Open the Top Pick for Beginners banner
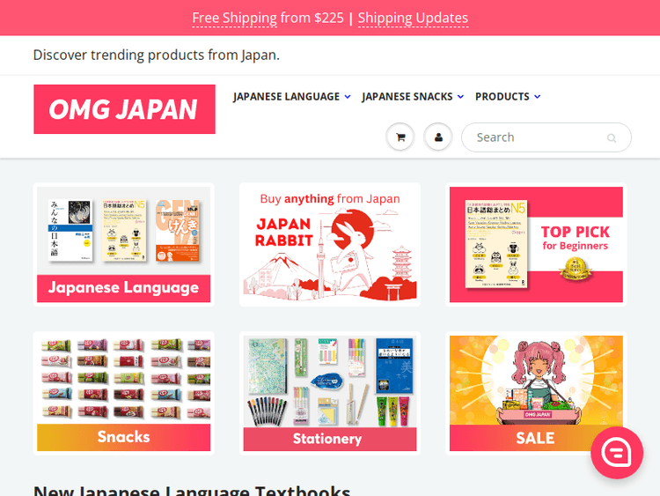This screenshot has width=660, height=496. (536, 244)
